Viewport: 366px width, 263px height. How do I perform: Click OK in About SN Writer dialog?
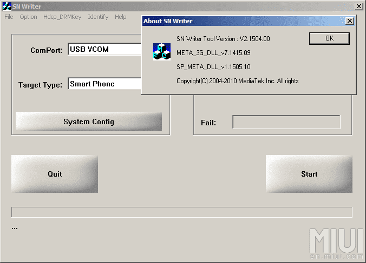(x=329, y=38)
